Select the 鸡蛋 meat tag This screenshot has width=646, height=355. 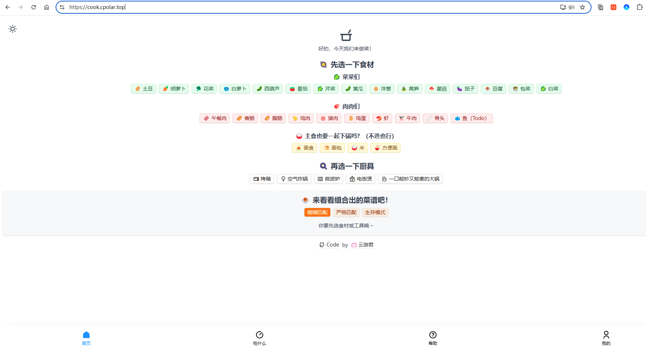point(357,118)
